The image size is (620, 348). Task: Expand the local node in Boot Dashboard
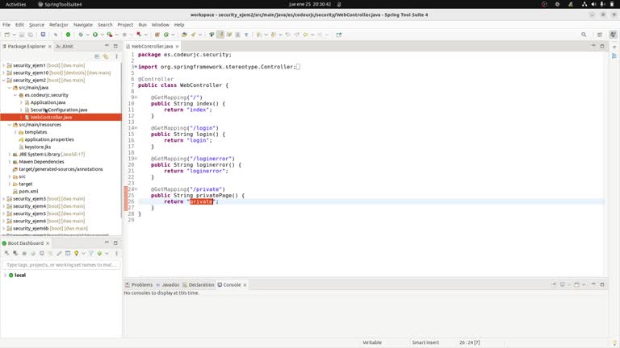(5, 275)
